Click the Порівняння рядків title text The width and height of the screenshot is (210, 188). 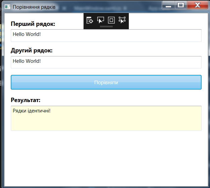[34, 7]
